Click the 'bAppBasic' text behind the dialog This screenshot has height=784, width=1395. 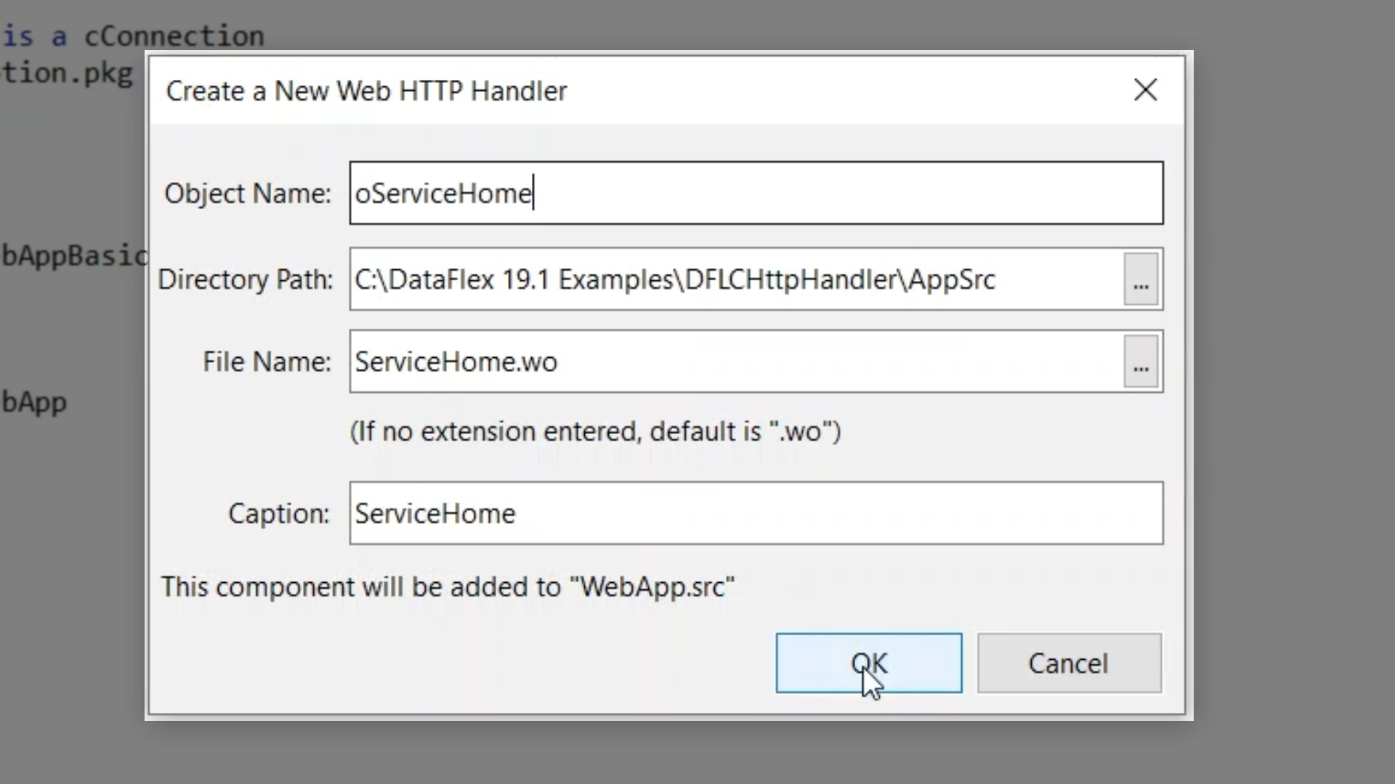click(x=74, y=256)
